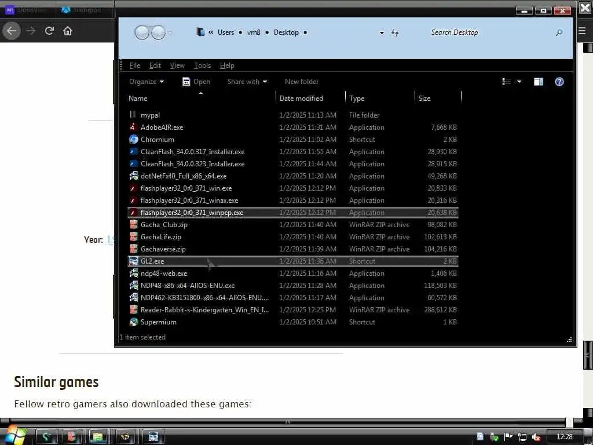The height and width of the screenshot is (445, 593).
Task: Click the Windows Start orb
Action: pyautogui.click(x=15, y=436)
